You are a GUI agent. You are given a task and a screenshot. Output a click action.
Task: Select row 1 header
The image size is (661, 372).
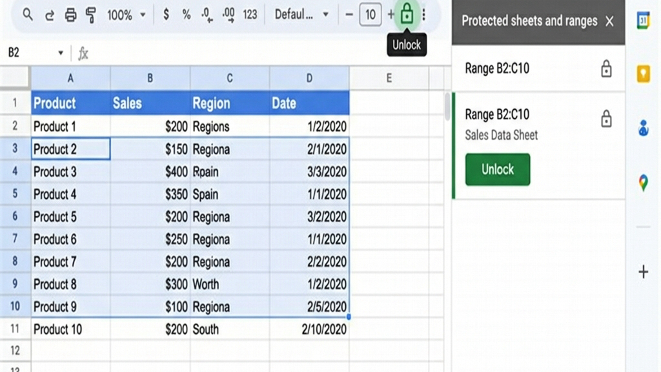click(15, 103)
